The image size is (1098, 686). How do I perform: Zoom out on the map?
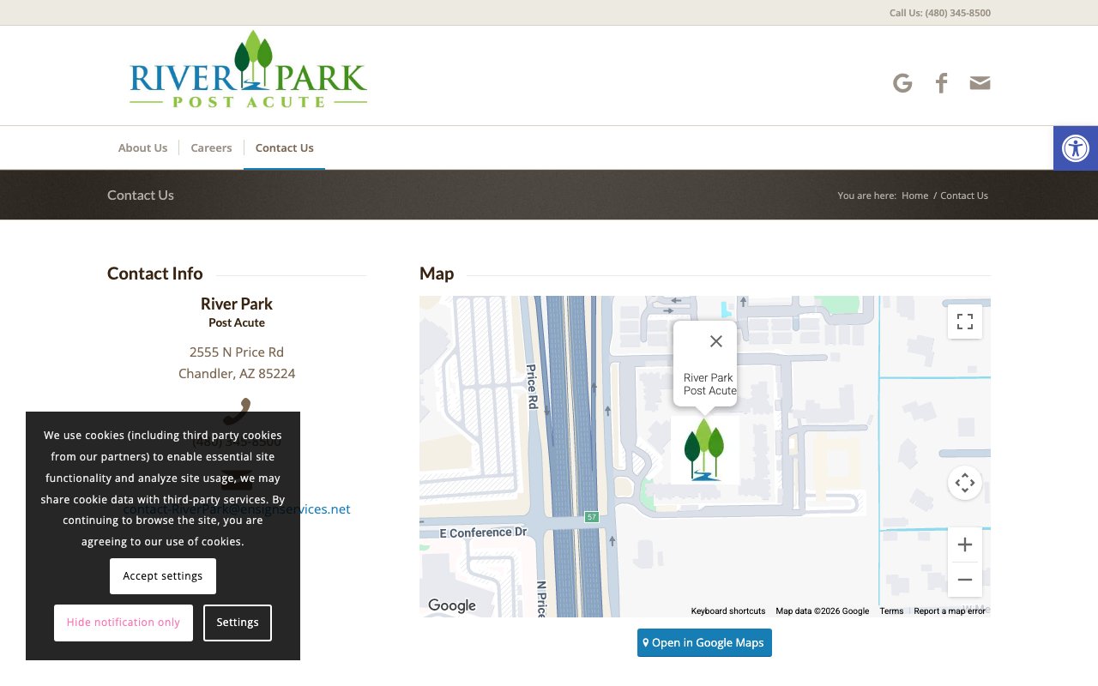[965, 580]
